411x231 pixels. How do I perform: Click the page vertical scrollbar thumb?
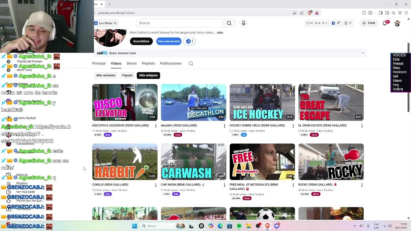tap(409, 77)
